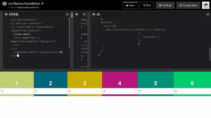Click the JS editor scrollbar
This screenshot has width=211, height=118.
pos(210,54)
